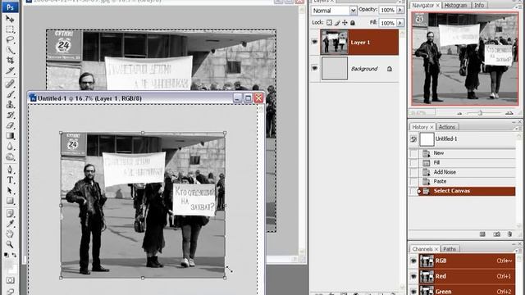Select the Clone Stamp tool

[x=10, y=104]
